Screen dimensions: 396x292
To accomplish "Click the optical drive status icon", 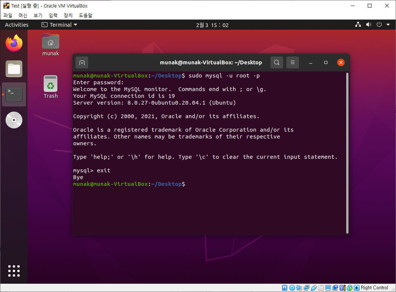I will [292, 288].
